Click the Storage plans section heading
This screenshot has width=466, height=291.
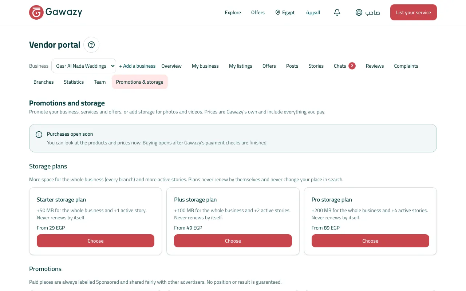(48, 166)
